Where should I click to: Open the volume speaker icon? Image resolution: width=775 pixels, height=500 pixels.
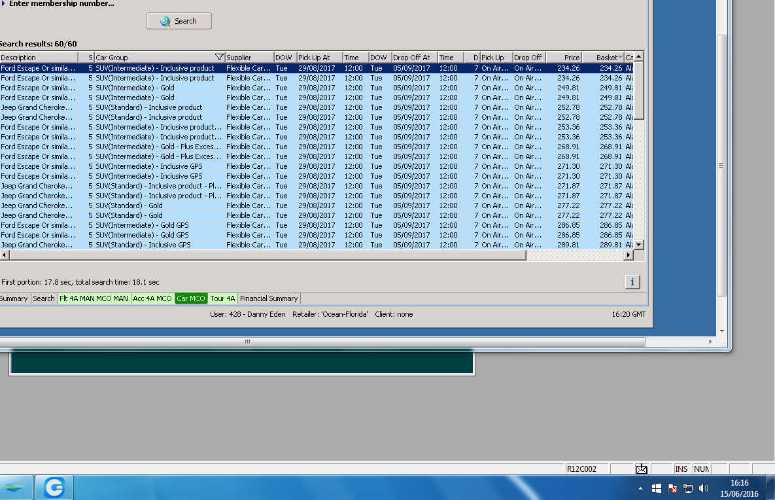[704, 488]
